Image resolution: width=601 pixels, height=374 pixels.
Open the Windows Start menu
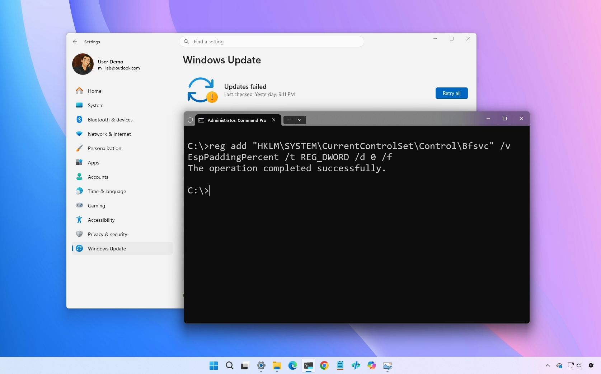pos(214,365)
